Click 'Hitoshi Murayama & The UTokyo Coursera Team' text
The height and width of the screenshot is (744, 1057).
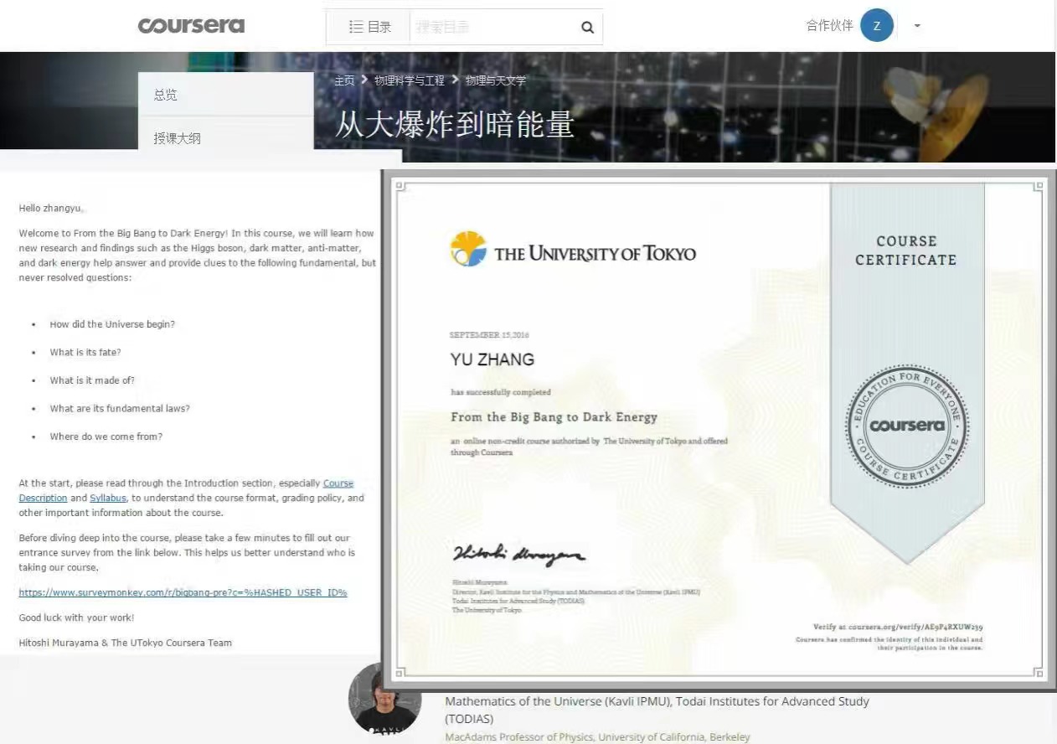[x=126, y=643]
